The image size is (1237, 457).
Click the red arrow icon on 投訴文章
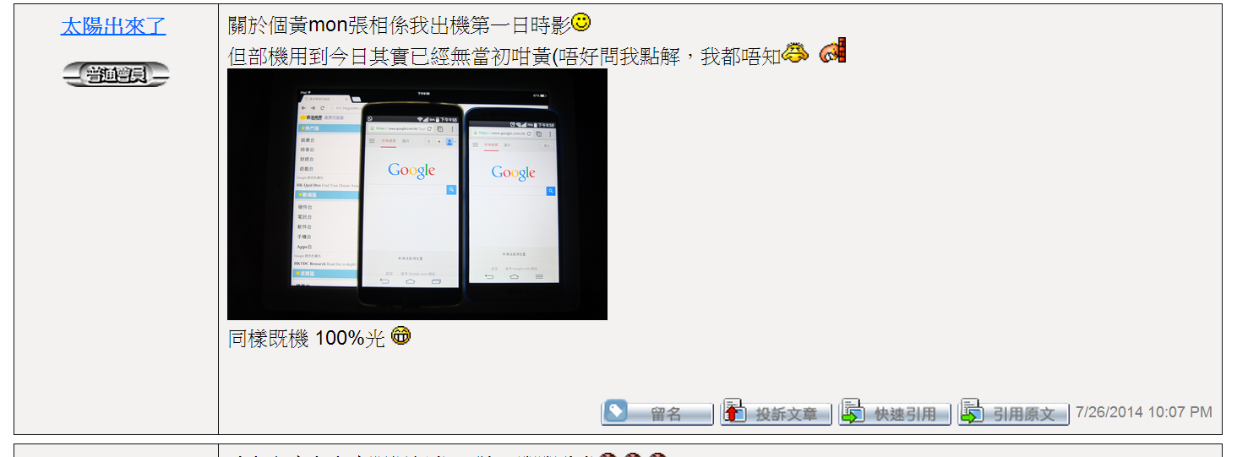tap(734, 411)
